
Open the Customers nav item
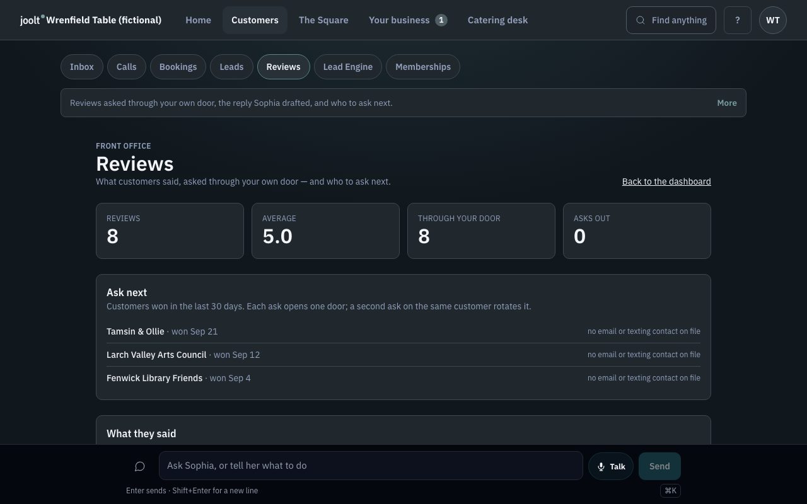255,20
